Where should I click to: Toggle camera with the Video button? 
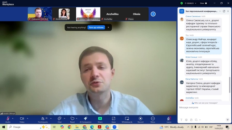(x=22, y=120)
